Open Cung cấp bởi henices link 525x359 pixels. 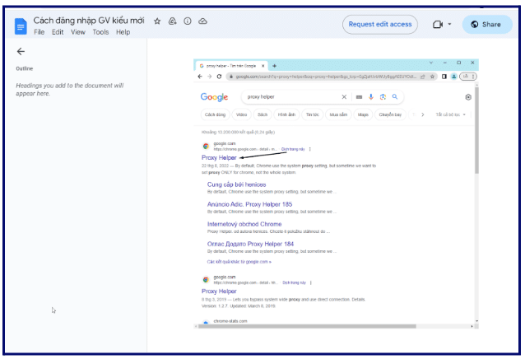click(236, 184)
